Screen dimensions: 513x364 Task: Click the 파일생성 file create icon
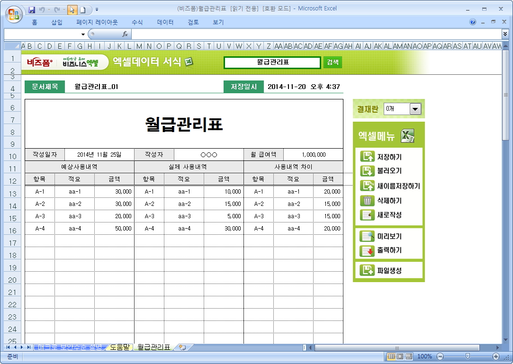point(367,270)
